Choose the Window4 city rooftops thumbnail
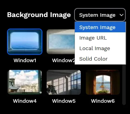 coord(25,82)
